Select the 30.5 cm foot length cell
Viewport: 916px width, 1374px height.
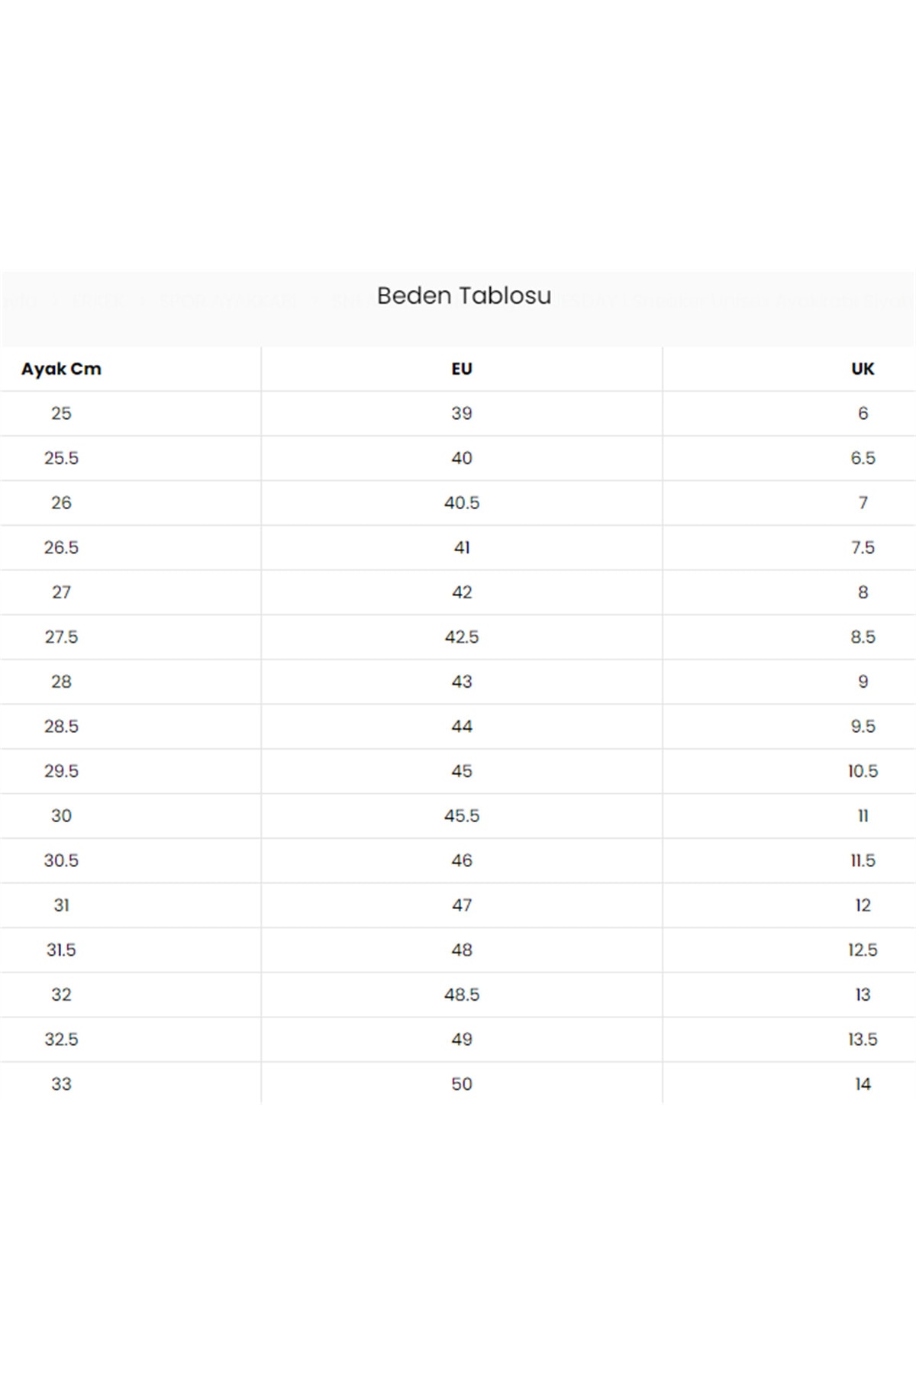coord(61,860)
